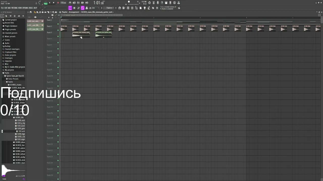Open the HELP menu
This screenshot has height=181, width=323.
point(35,8)
